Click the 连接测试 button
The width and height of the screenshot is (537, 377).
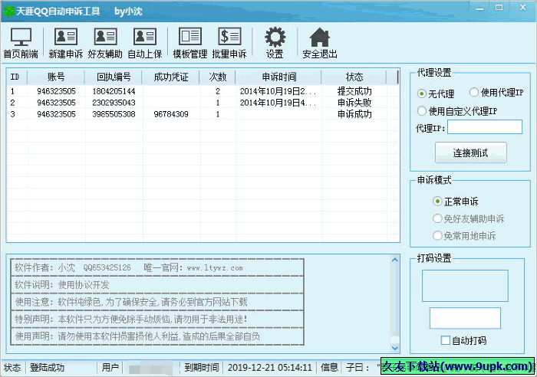tap(470, 152)
